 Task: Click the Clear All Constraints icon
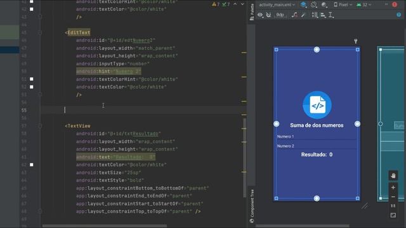294,15
